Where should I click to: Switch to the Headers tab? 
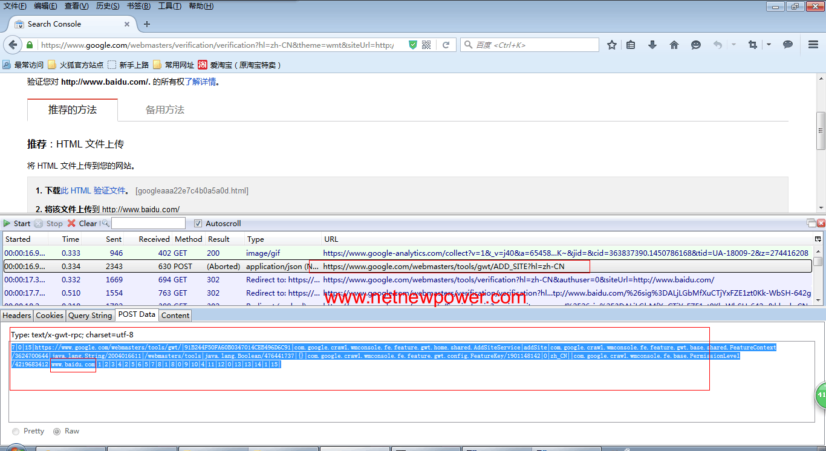pos(17,315)
